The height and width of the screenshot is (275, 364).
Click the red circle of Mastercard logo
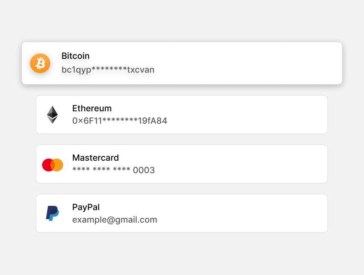(48, 165)
